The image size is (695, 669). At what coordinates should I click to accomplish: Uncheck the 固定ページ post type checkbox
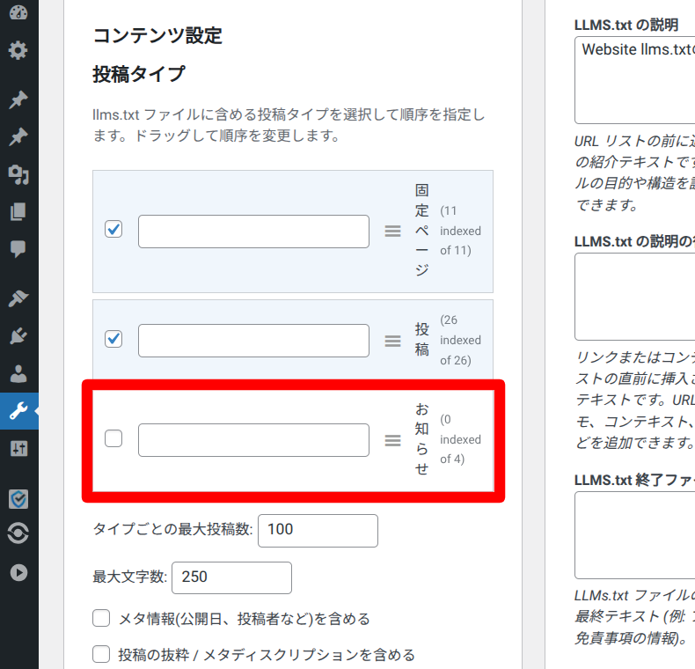tap(113, 229)
